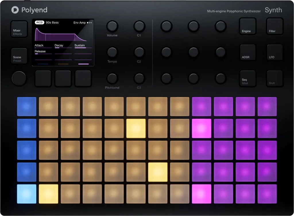Tap the bright yellow pad in the bottom row
This screenshot has height=216, width=294.
click(x=48, y=194)
